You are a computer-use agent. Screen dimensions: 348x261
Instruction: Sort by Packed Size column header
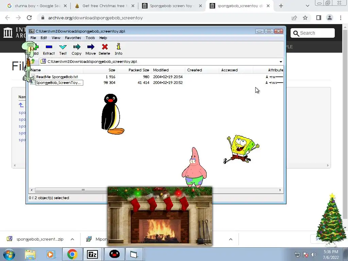coord(134,70)
